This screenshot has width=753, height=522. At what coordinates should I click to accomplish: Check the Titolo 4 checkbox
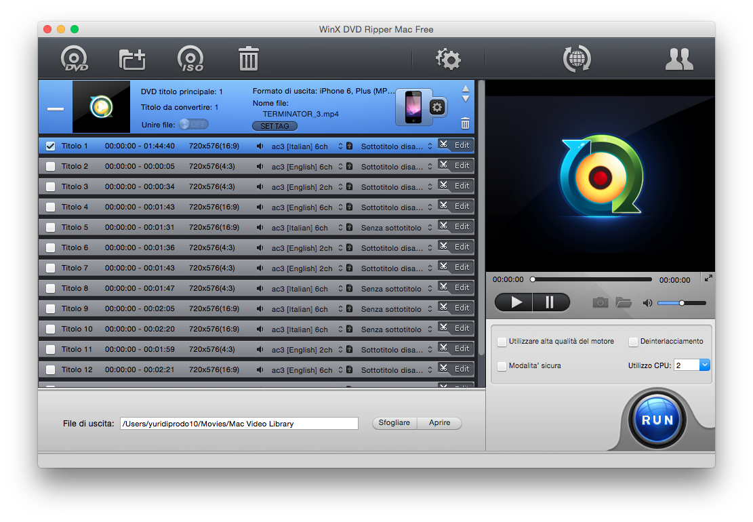pyautogui.click(x=50, y=207)
